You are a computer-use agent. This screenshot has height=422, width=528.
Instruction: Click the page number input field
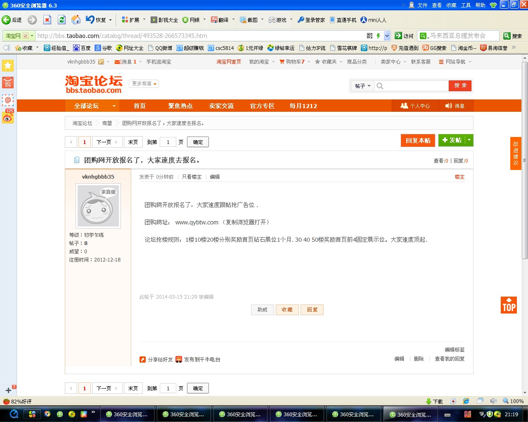point(168,141)
